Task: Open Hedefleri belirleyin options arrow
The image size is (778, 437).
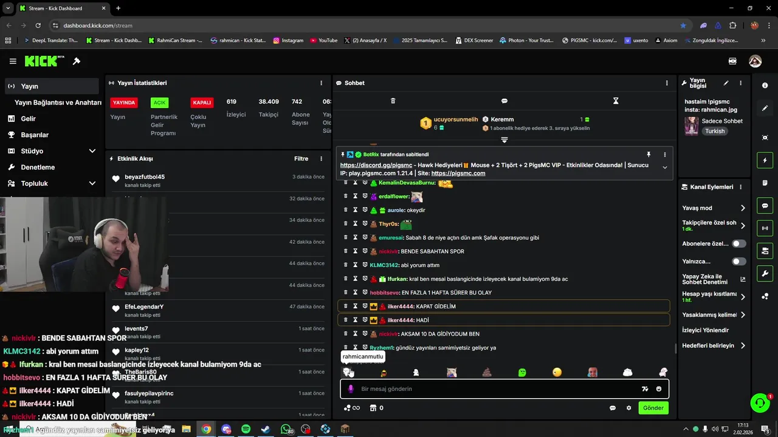Action: point(743,345)
